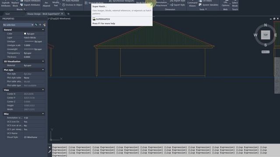Collapse the View properties section

point(43,90)
